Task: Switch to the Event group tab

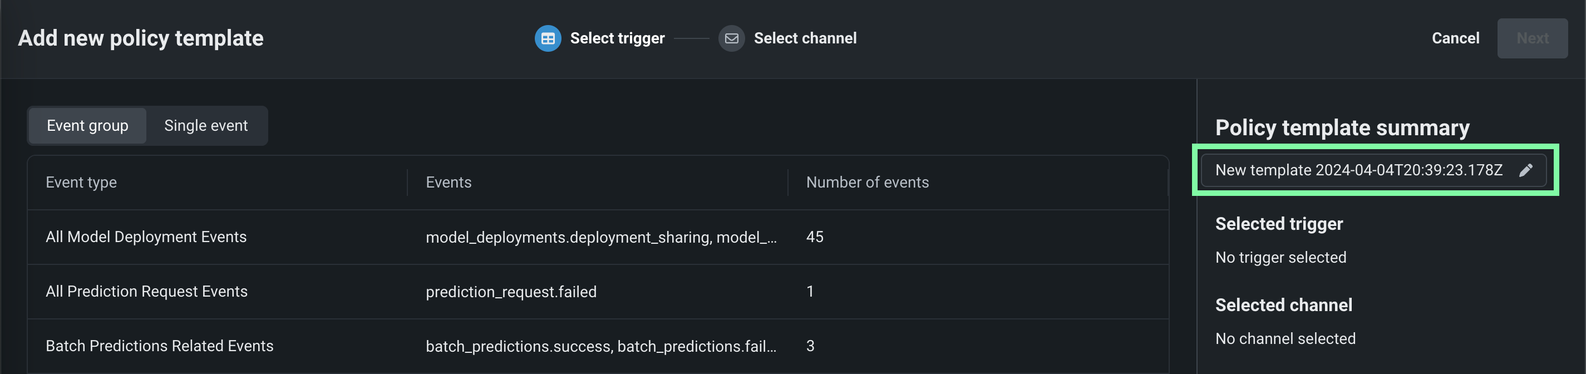Action: click(87, 126)
